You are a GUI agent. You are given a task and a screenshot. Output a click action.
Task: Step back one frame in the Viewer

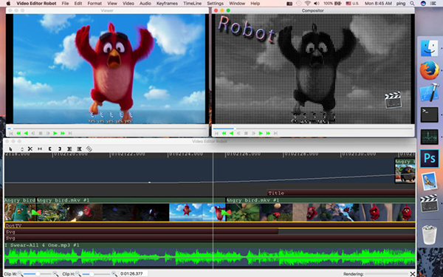(x=33, y=133)
